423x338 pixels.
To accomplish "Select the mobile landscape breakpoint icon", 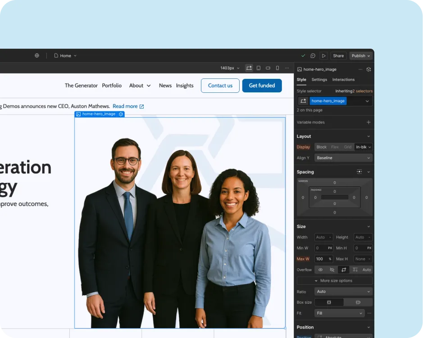I will (x=268, y=68).
